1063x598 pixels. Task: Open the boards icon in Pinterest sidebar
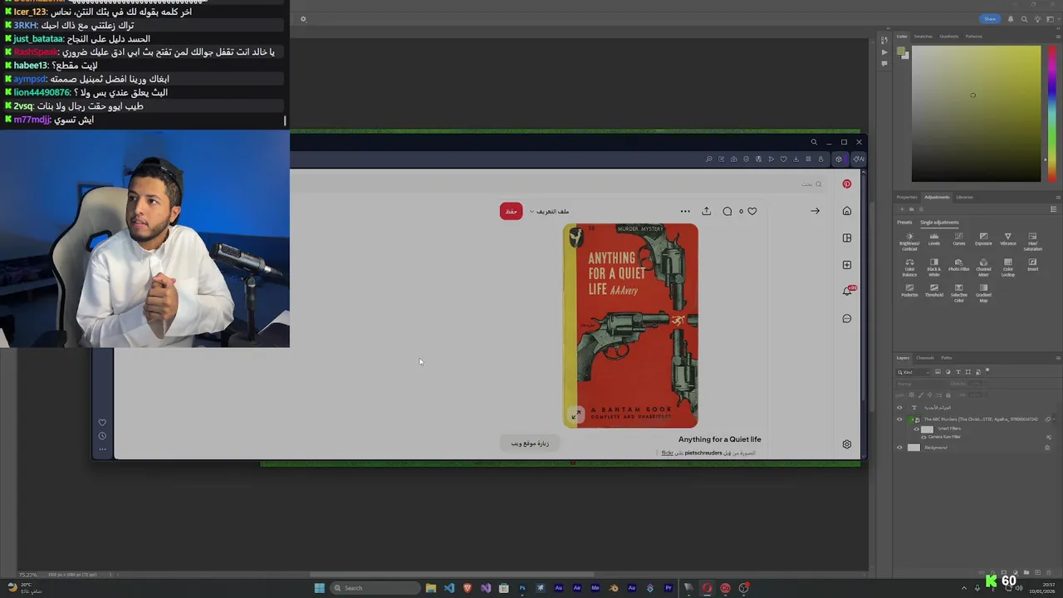(847, 238)
